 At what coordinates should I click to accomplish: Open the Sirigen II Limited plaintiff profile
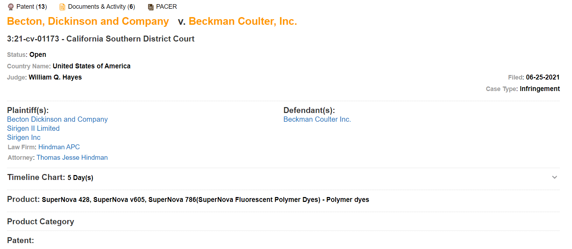point(33,128)
